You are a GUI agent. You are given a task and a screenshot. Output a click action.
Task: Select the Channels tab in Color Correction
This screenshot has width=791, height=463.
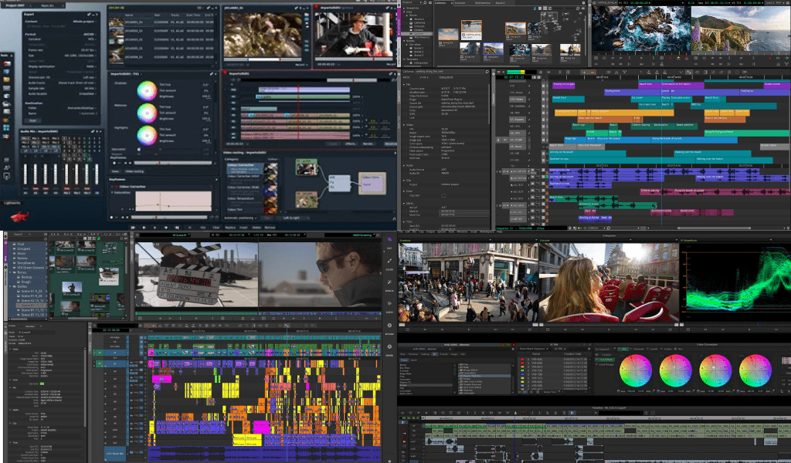638,349
